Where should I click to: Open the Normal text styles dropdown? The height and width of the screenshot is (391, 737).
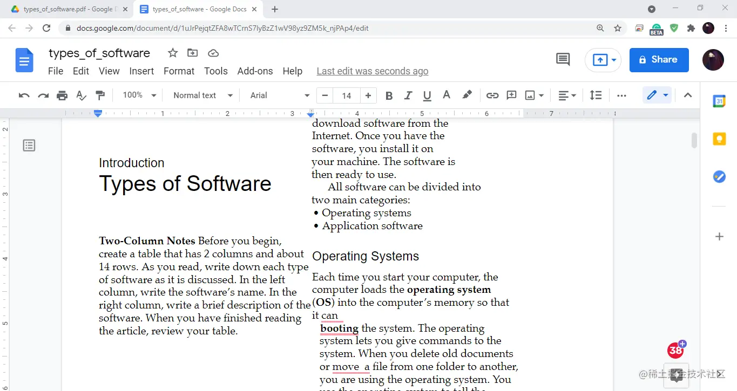tap(203, 95)
